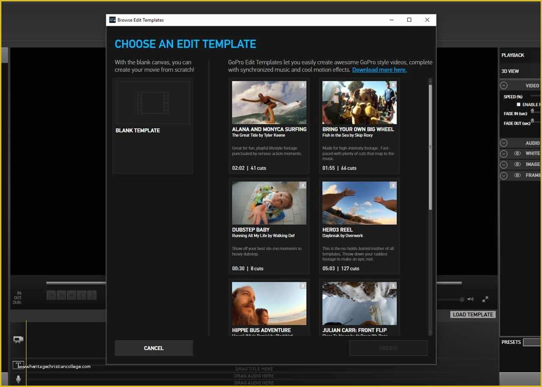Click the scrollbar up arrow in template list

[430, 81]
